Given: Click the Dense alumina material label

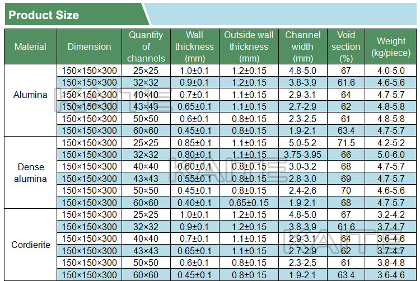Looking at the screenshot, I should click(31, 172).
